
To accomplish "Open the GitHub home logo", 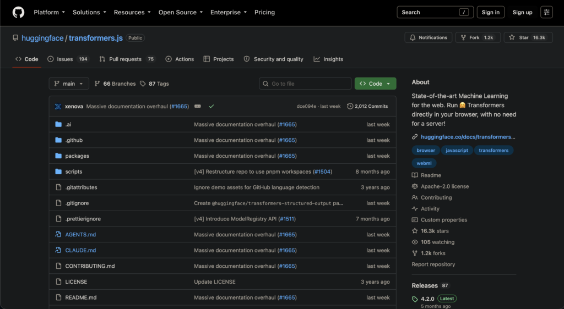I will (18, 12).
